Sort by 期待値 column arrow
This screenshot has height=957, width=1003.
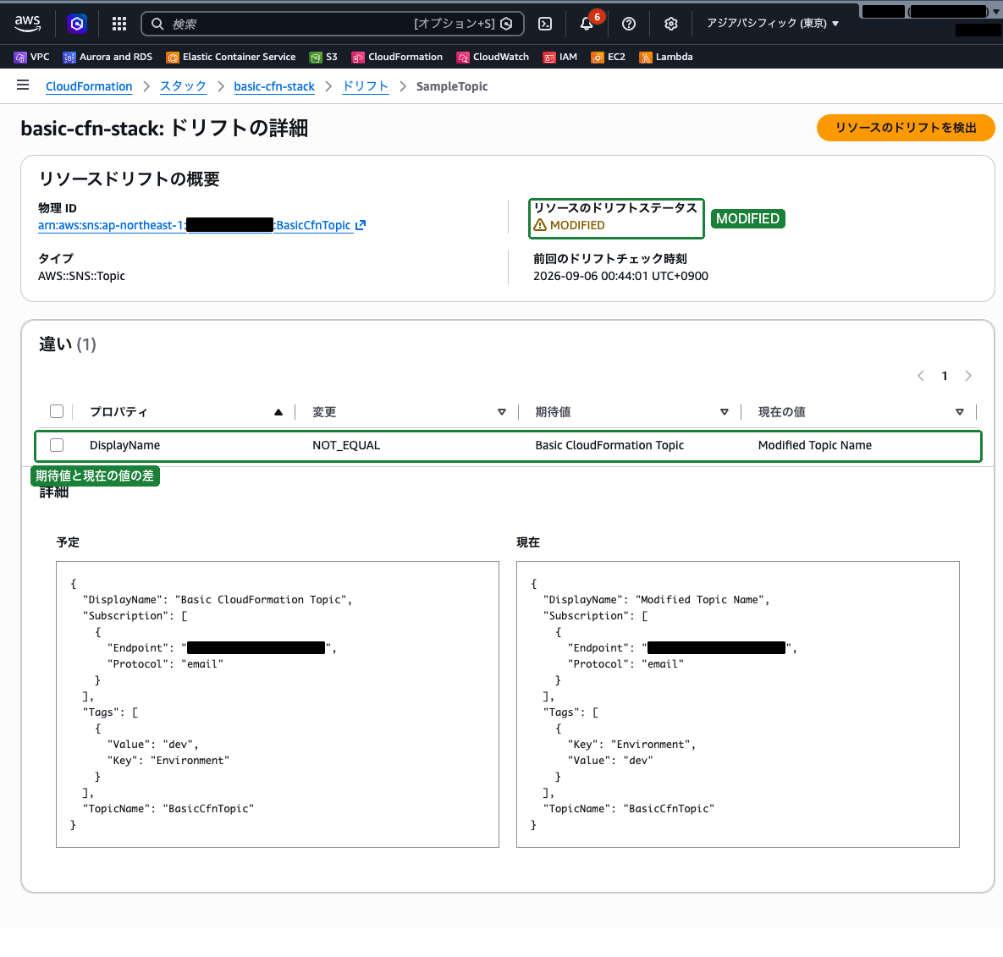coord(724,412)
